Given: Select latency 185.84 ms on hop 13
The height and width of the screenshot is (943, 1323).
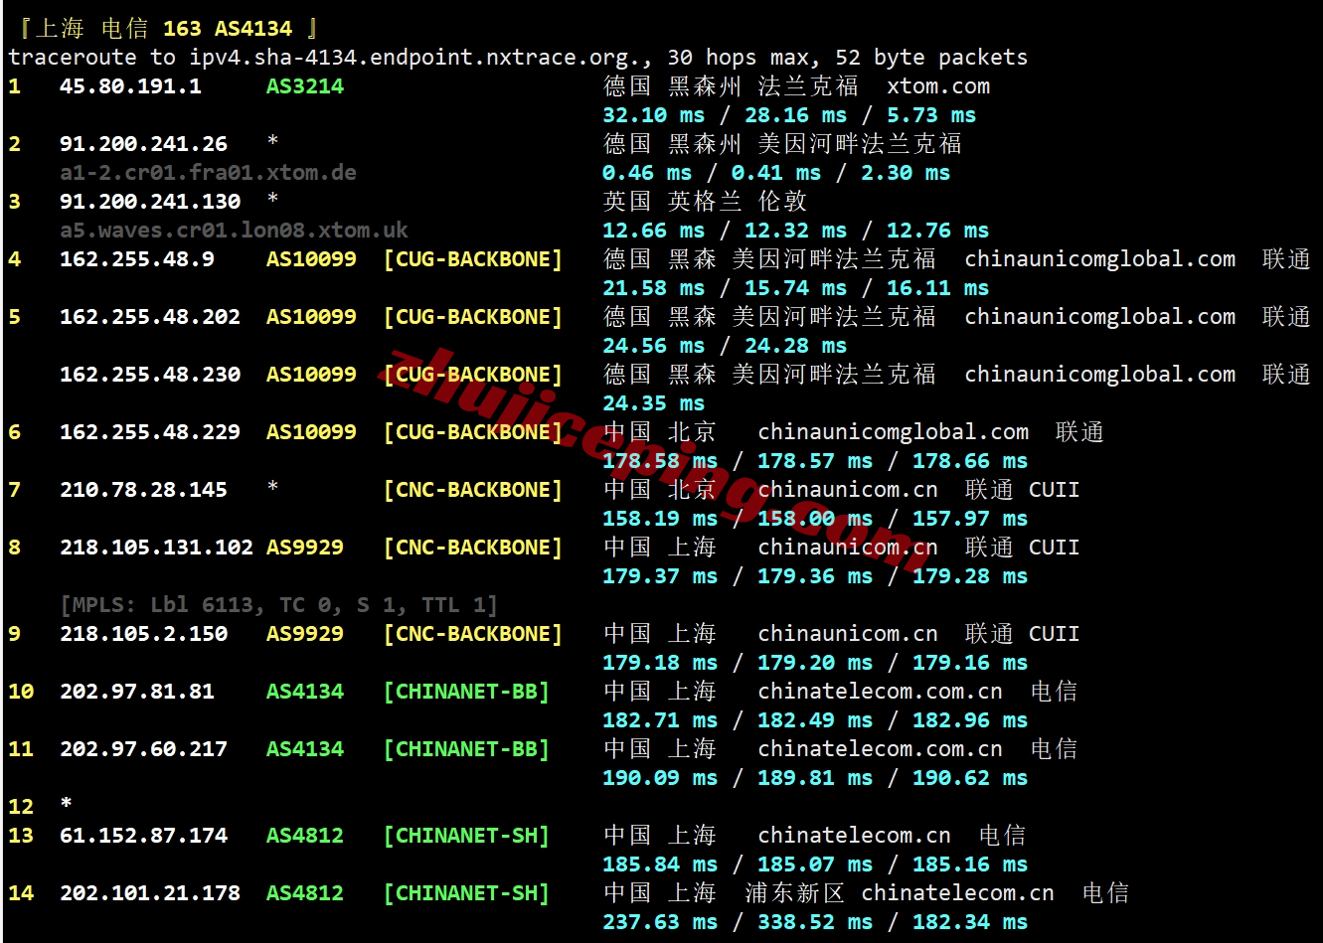Looking at the screenshot, I should pos(660,864).
